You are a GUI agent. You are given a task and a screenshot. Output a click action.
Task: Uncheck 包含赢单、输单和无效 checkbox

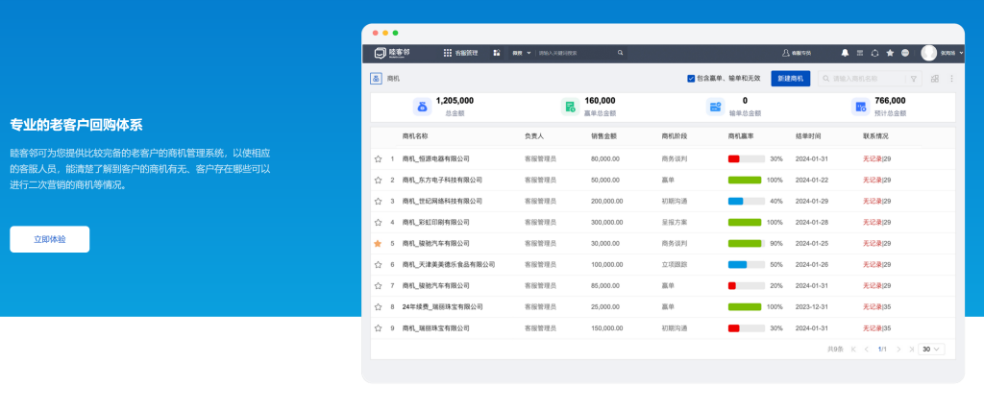(691, 79)
